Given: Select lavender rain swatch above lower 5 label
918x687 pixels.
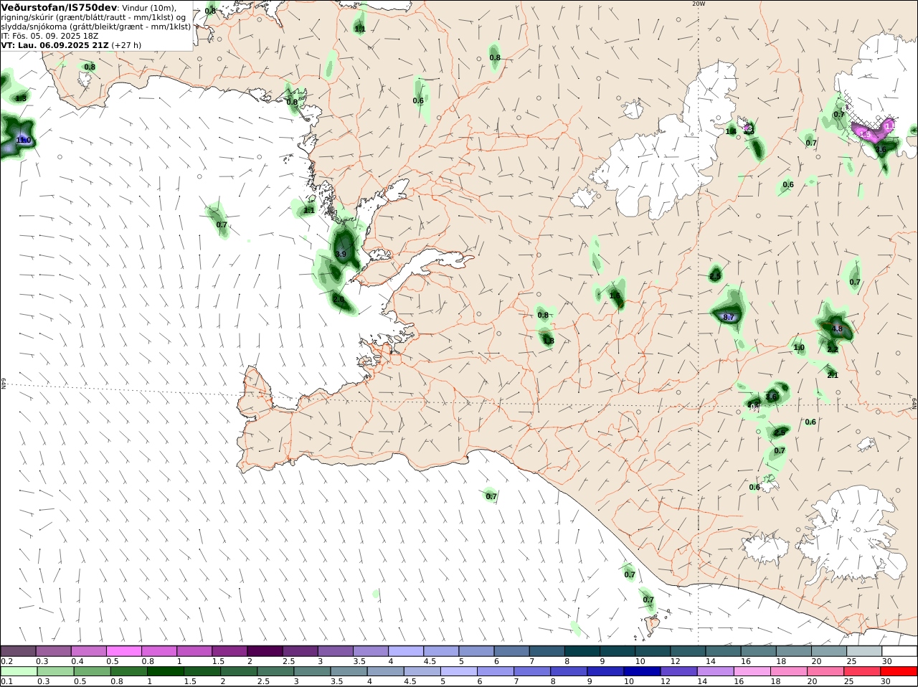Looking at the screenshot, I should tap(459, 671).
